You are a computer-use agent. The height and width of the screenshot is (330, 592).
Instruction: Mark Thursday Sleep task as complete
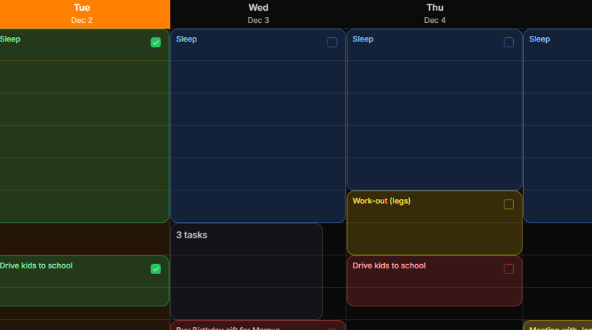coord(508,42)
